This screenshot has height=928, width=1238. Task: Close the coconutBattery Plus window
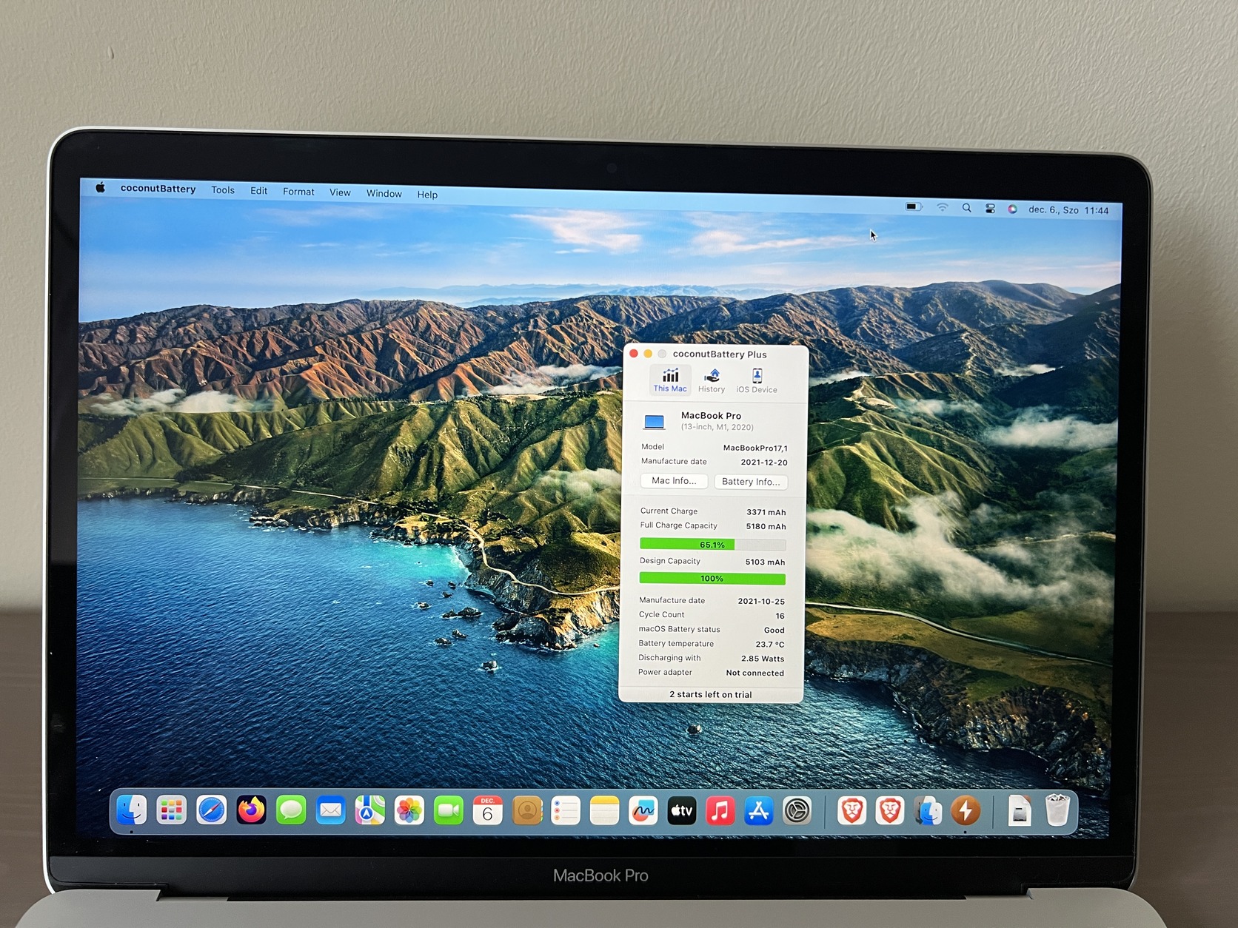point(634,354)
